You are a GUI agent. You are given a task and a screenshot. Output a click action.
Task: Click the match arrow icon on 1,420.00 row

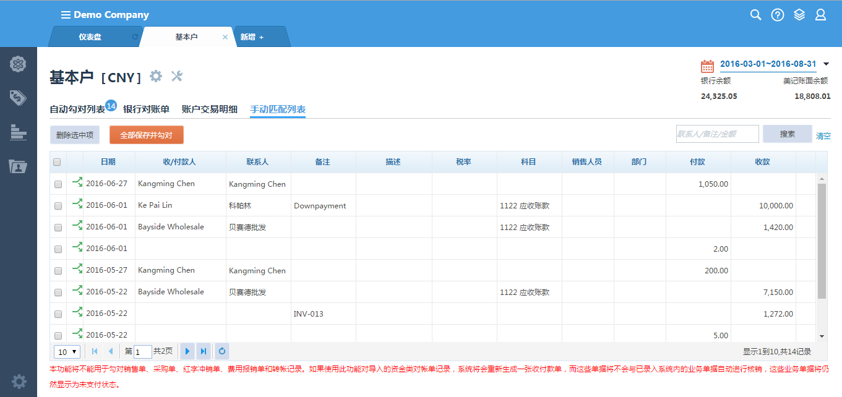77,226
